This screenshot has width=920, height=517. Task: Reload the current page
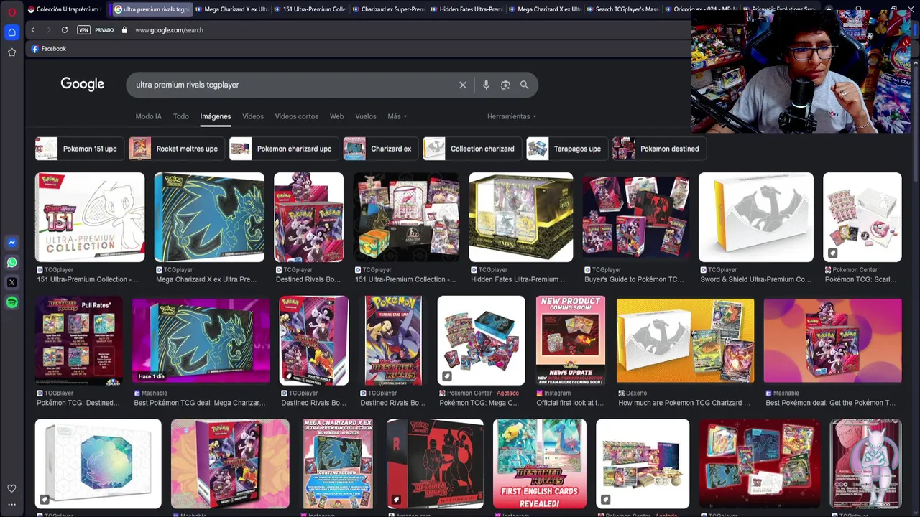pos(65,30)
